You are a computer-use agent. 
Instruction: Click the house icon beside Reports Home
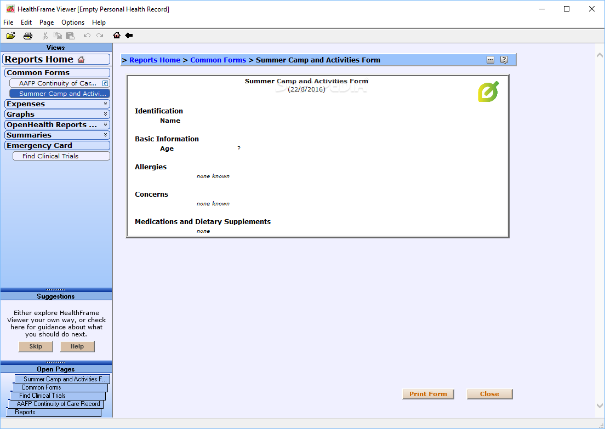[81, 59]
